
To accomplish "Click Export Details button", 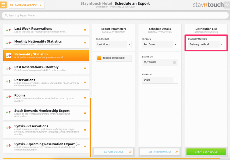I will pyautogui.click(x=114, y=152).
